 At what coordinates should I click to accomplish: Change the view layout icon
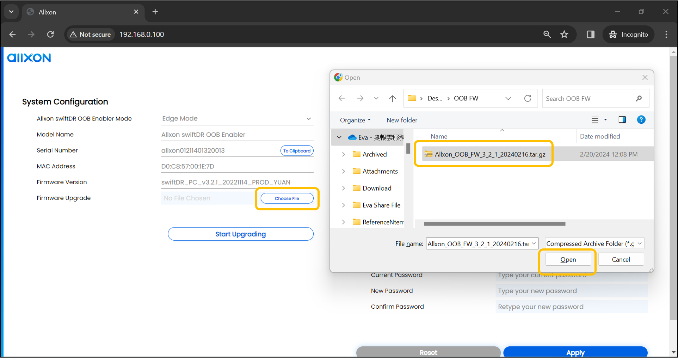[x=595, y=119]
